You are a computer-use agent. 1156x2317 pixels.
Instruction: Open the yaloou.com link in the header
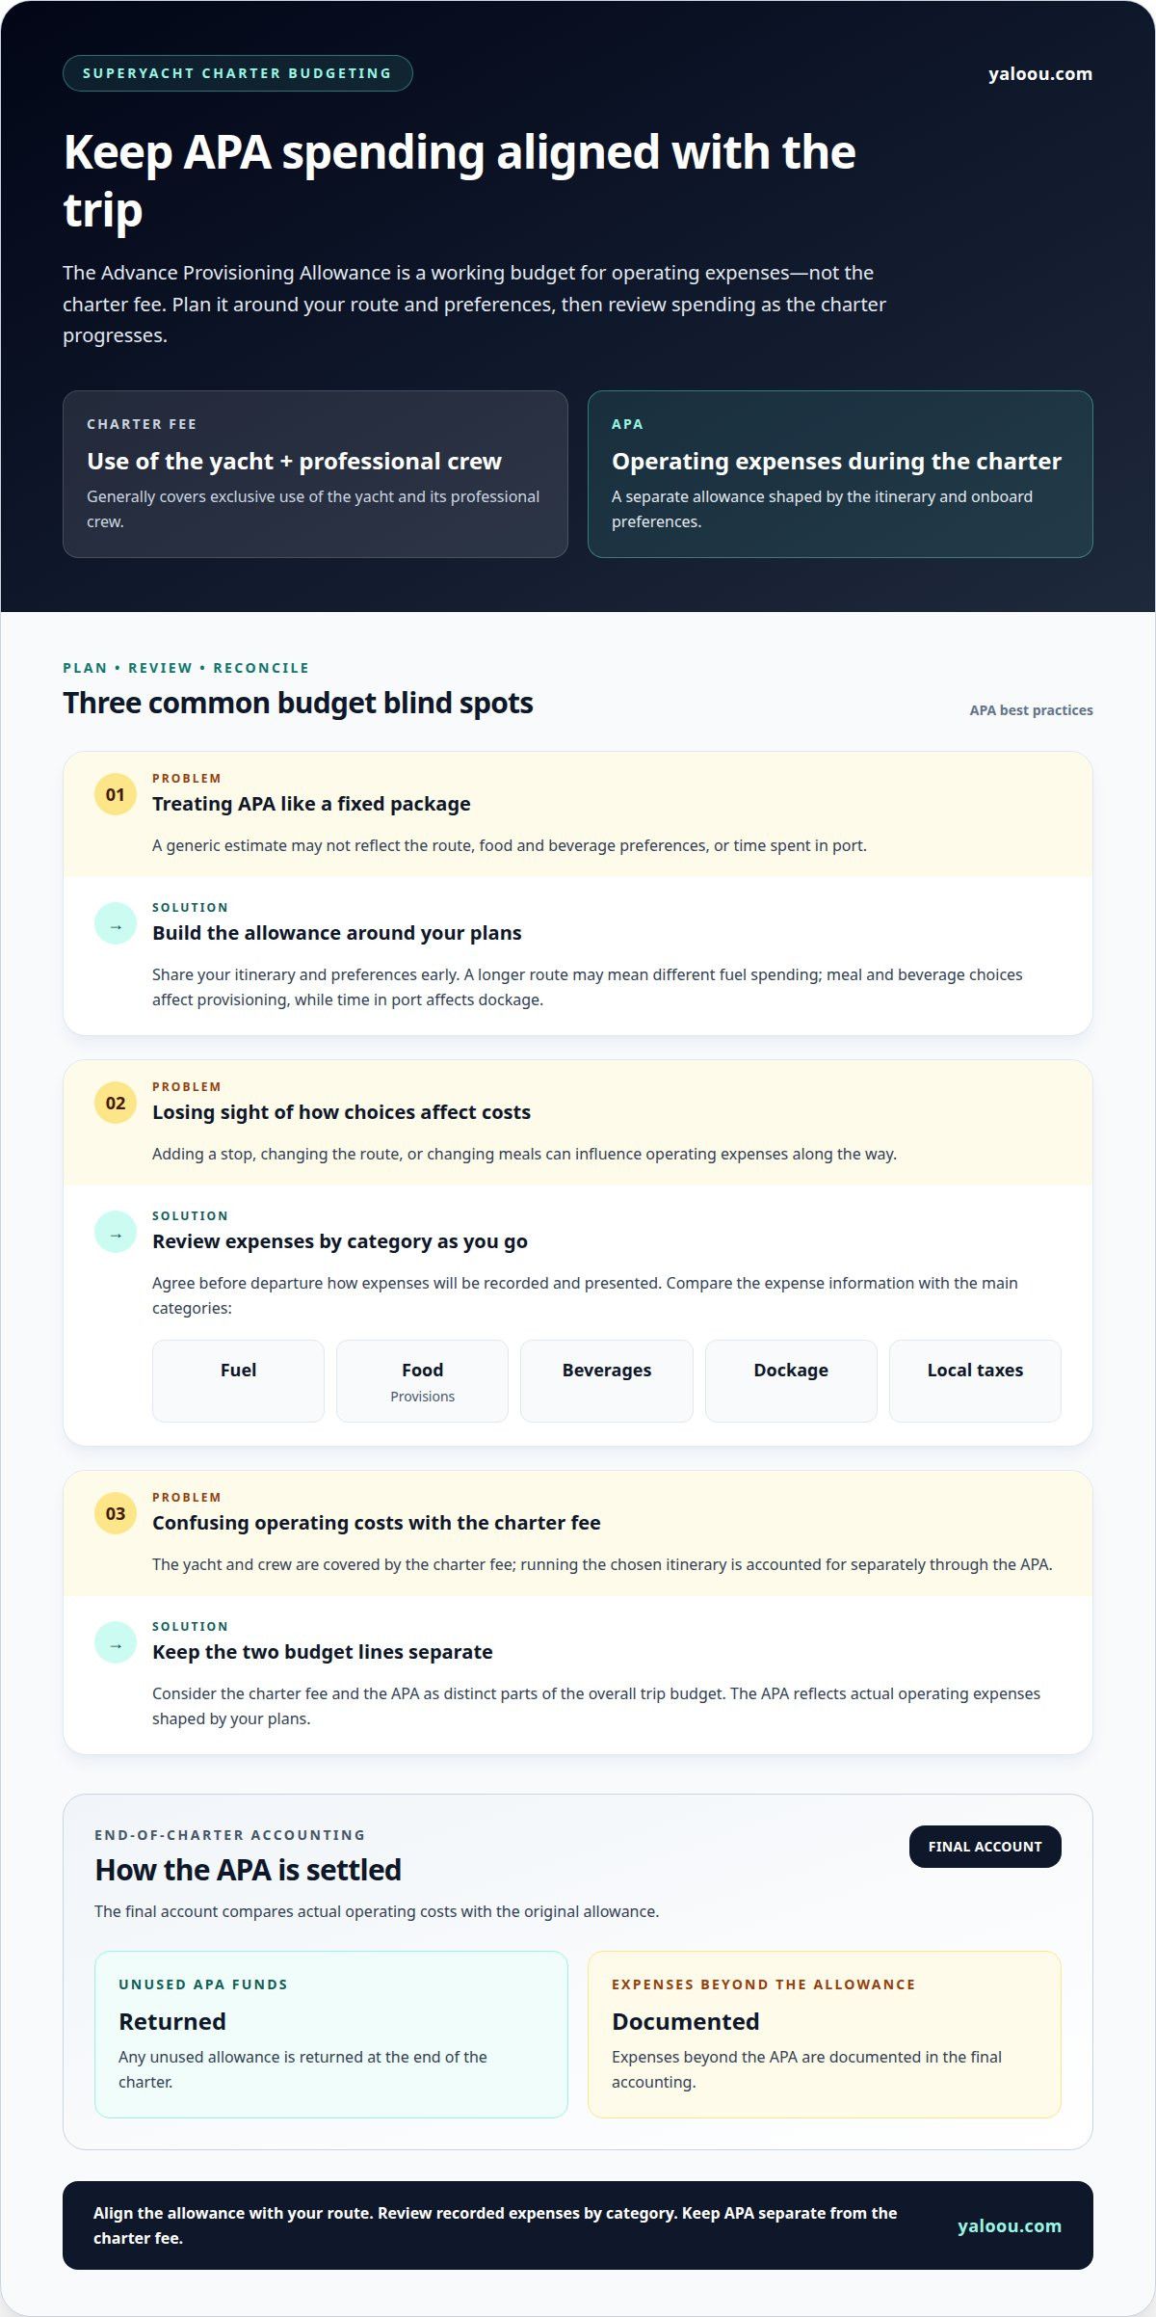pos(1040,73)
